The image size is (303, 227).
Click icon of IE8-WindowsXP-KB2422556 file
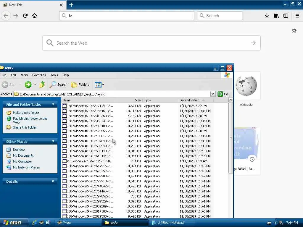point(64,131)
